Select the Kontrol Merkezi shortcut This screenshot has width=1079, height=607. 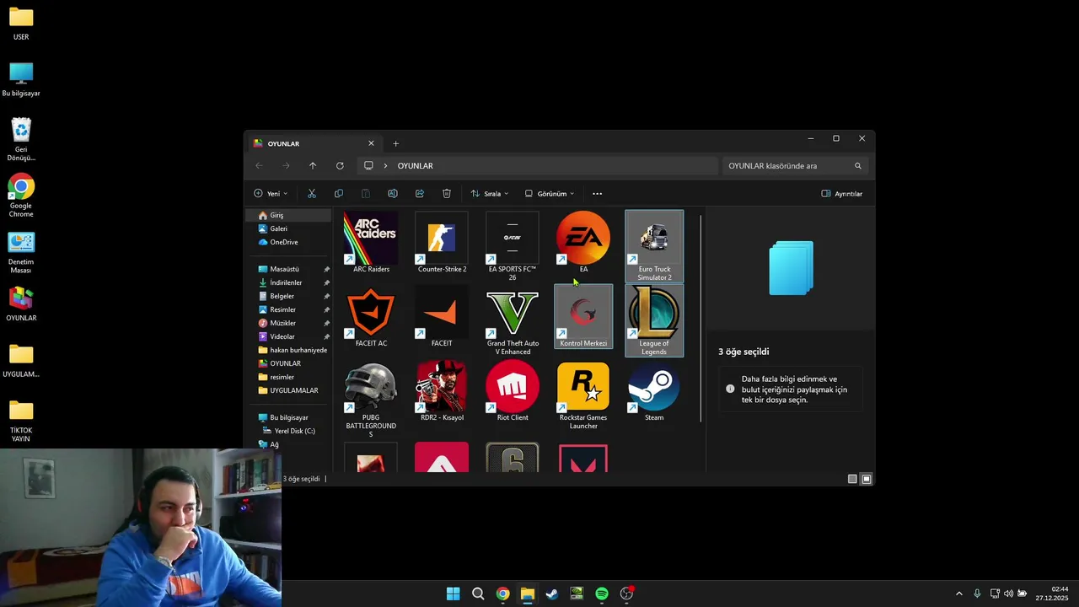pos(583,317)
